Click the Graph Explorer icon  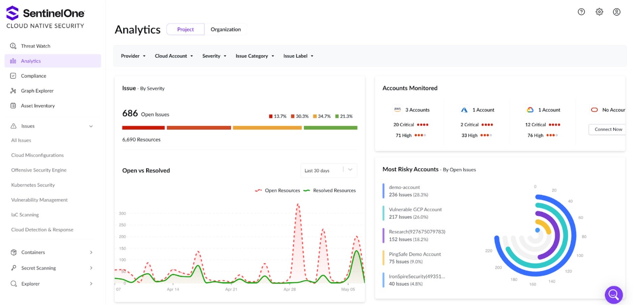point(13,91)
